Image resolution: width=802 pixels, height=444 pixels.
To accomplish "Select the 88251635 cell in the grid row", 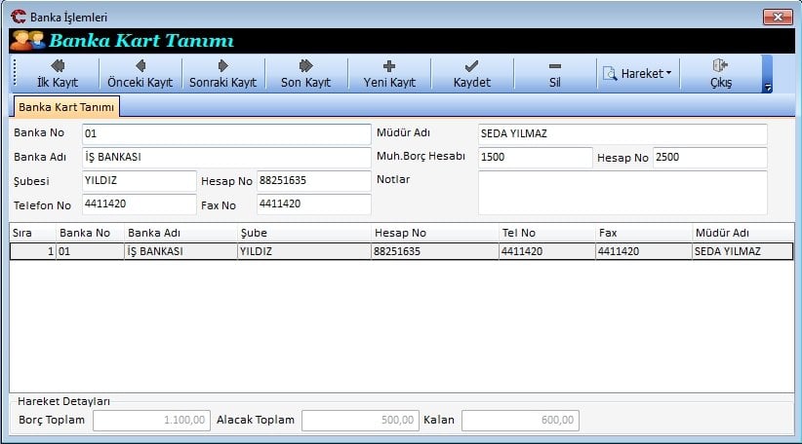I will click(435, 251).
